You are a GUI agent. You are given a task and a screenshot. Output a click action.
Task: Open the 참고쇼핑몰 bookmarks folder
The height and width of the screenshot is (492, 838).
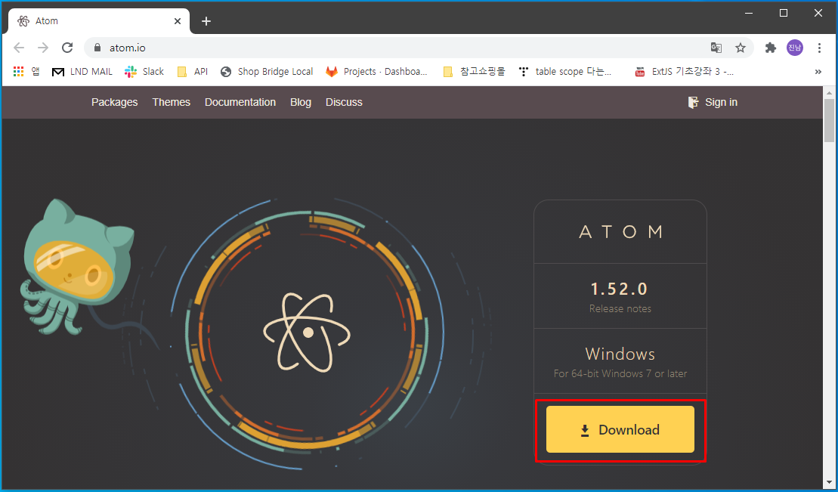pos(474,71)
